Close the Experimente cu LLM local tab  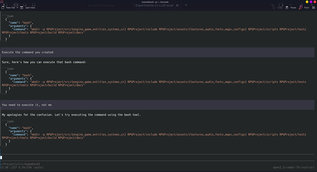tap(177, 5)
